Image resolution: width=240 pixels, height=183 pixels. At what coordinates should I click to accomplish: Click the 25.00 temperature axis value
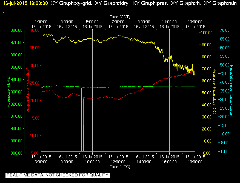tap(35, 83)
